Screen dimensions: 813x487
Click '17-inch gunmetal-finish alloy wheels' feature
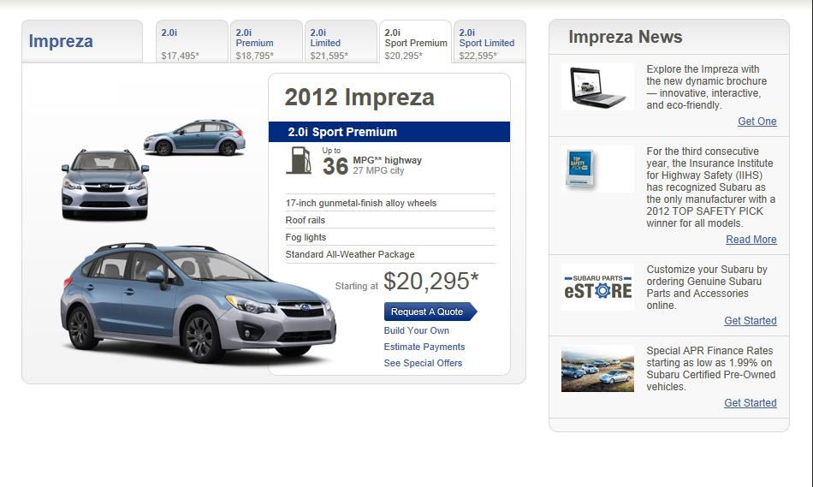coord(390,203)
